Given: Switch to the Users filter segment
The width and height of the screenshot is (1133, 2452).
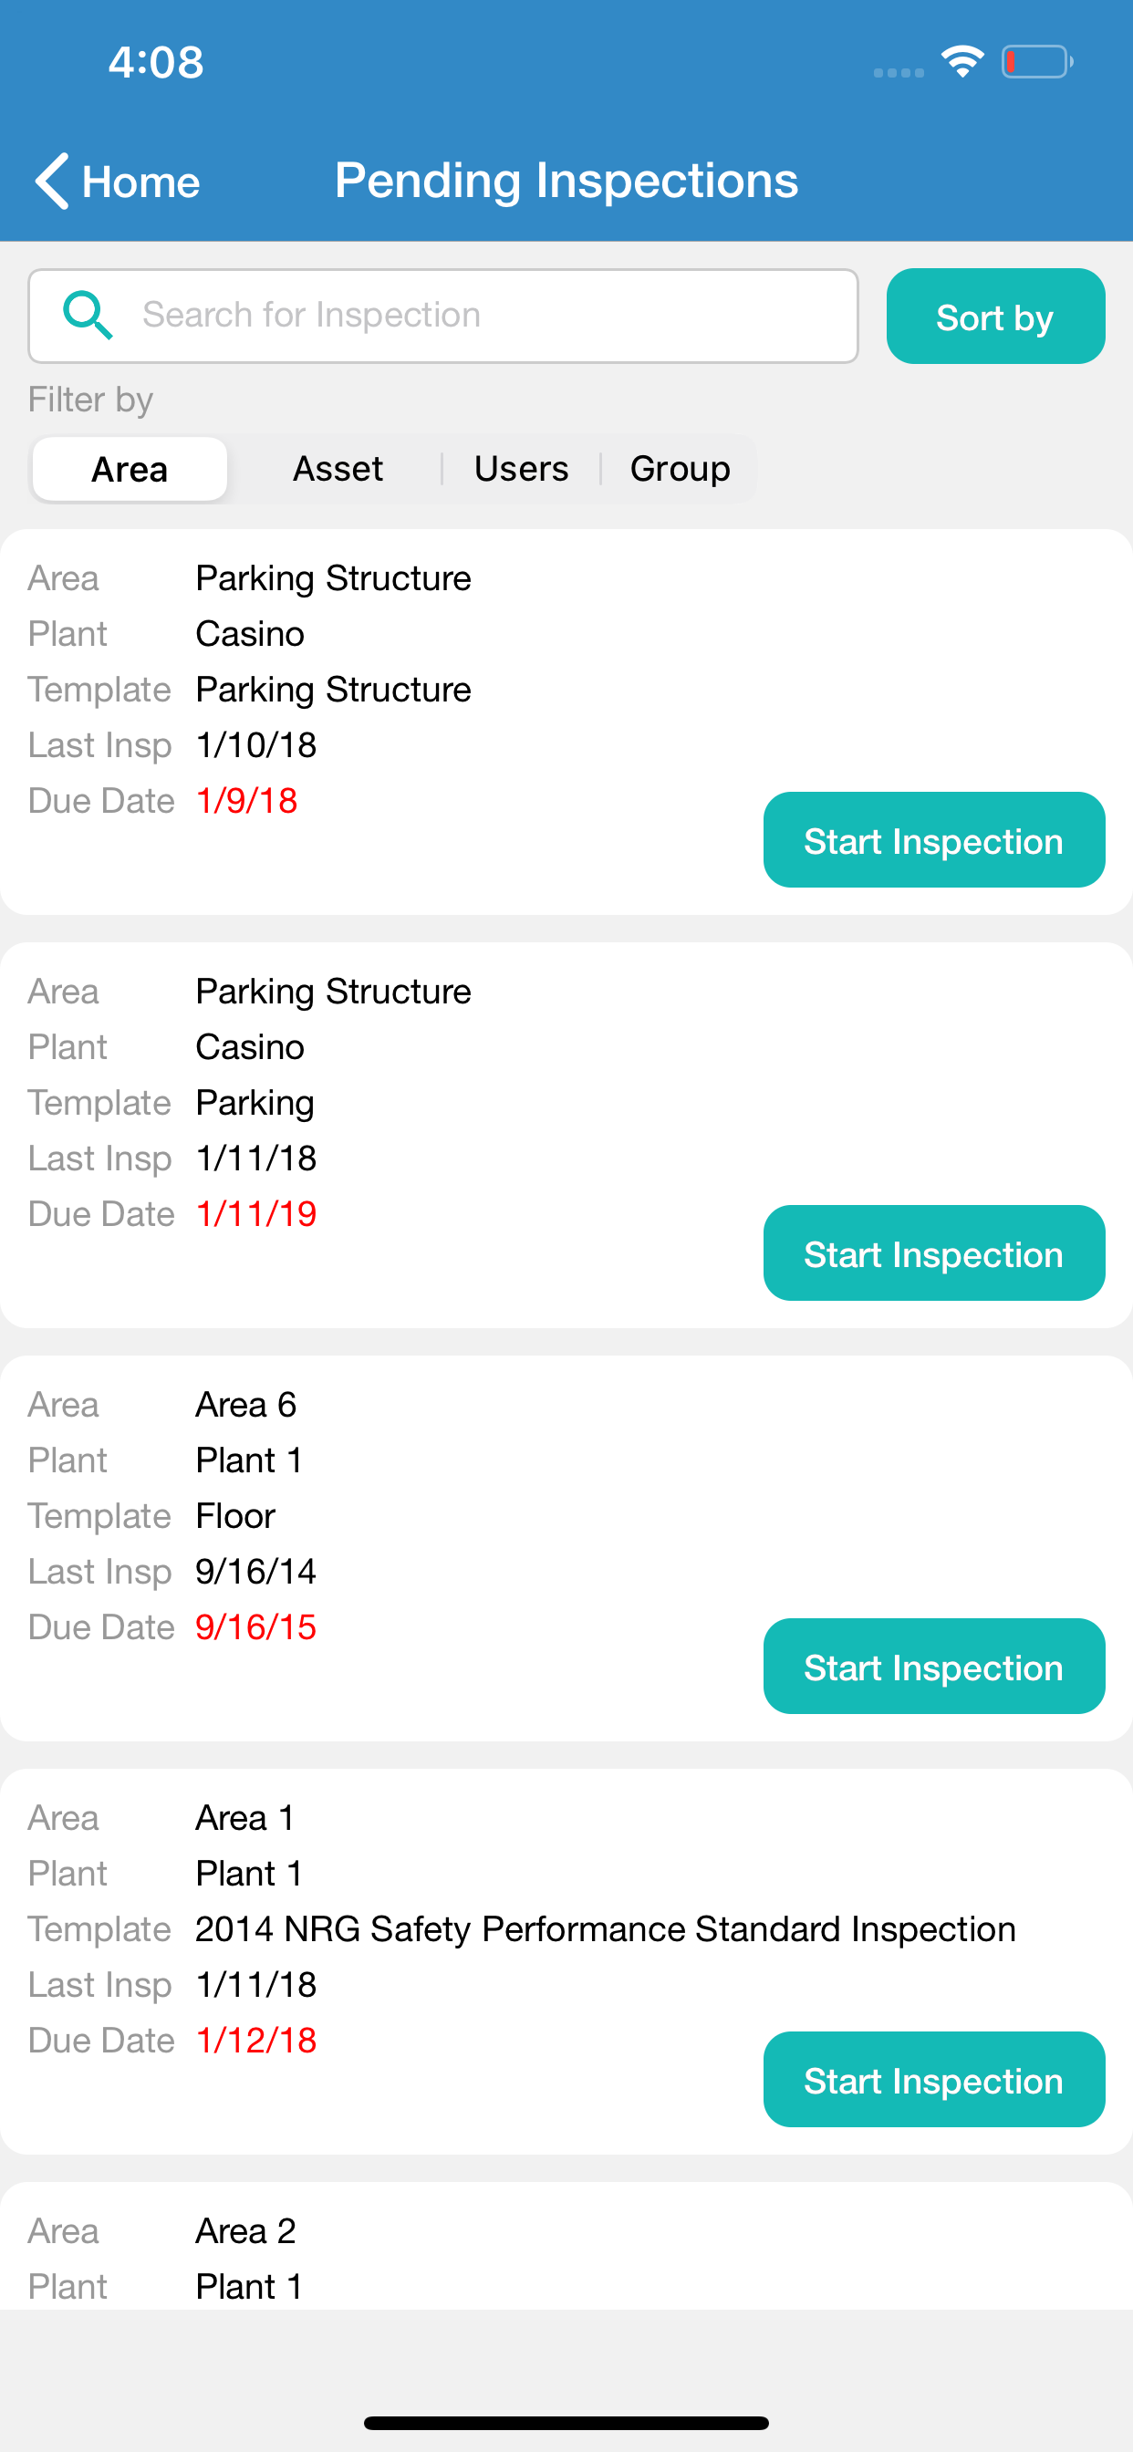Looking at the screenshot, I should (521, 468).
